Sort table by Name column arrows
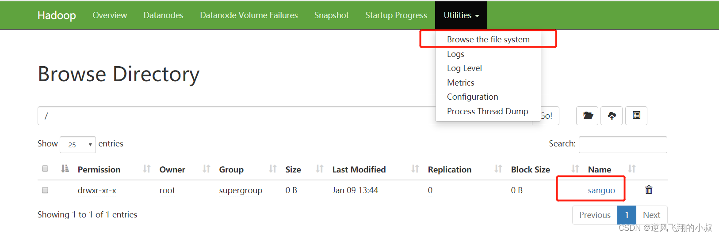 tap(631, 169)
